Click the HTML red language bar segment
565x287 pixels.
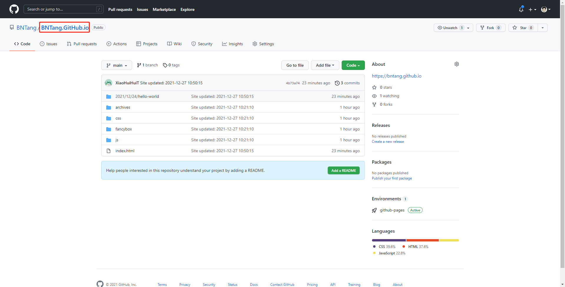coord(423,240)
